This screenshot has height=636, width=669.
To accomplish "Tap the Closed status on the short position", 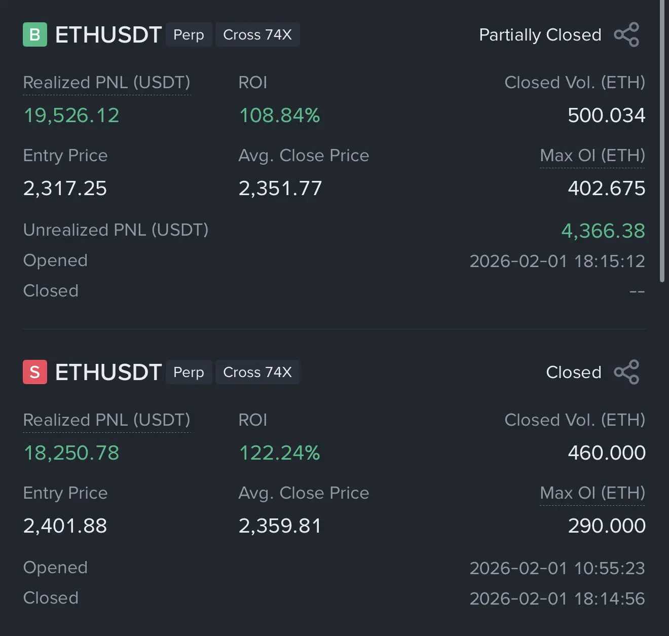I will click(573, 372).
